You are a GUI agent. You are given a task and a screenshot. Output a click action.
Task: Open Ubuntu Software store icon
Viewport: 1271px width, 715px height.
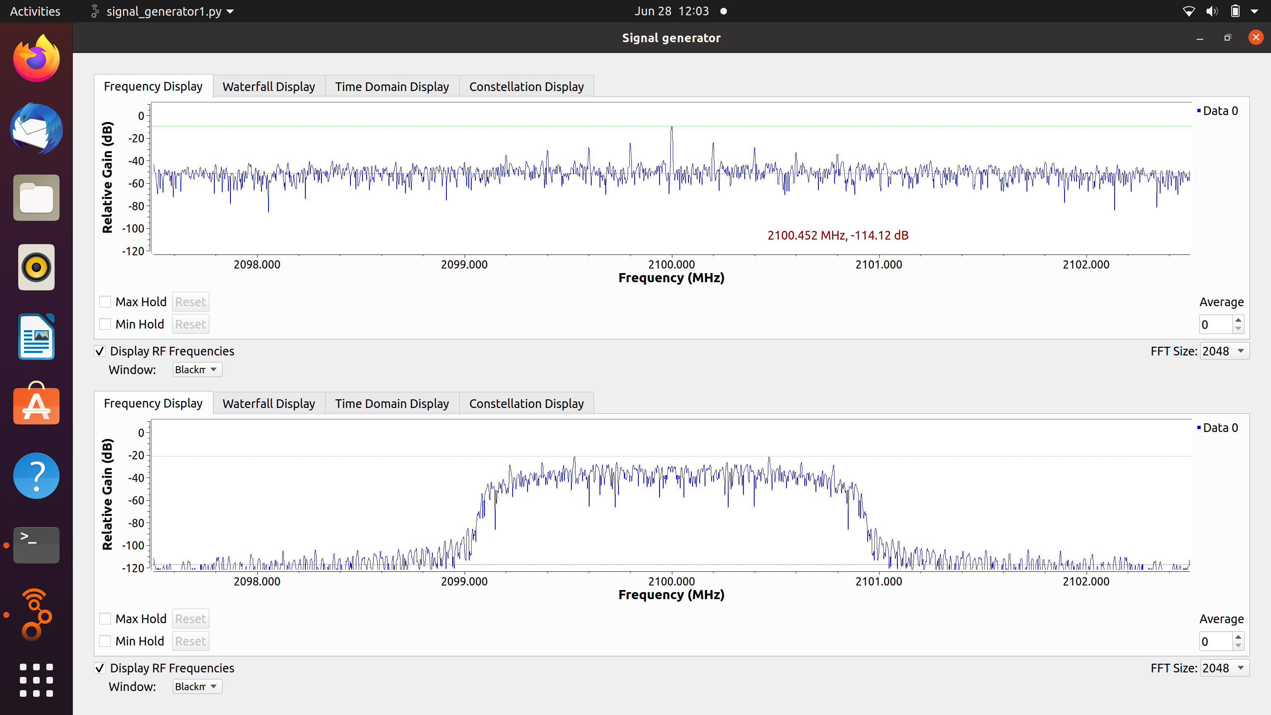click(x=36, y=405)
